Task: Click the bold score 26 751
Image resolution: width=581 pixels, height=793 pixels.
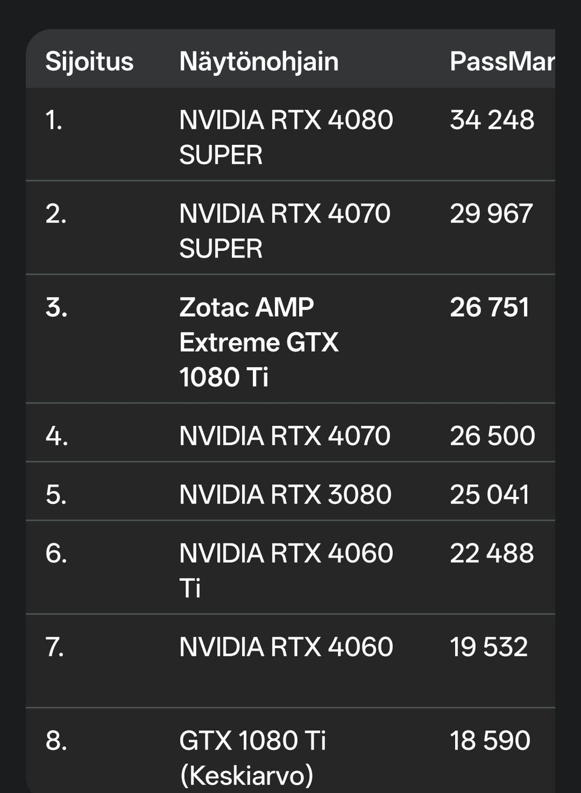Action: (489, 308)
